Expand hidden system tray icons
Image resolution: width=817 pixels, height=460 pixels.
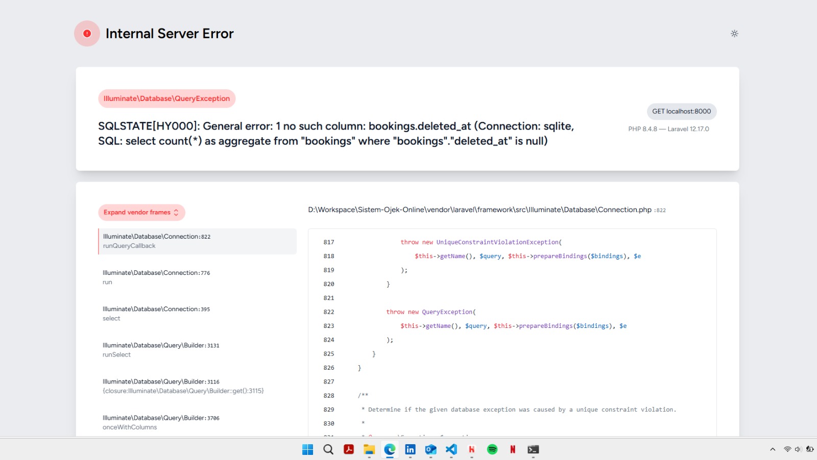[772, 449]
